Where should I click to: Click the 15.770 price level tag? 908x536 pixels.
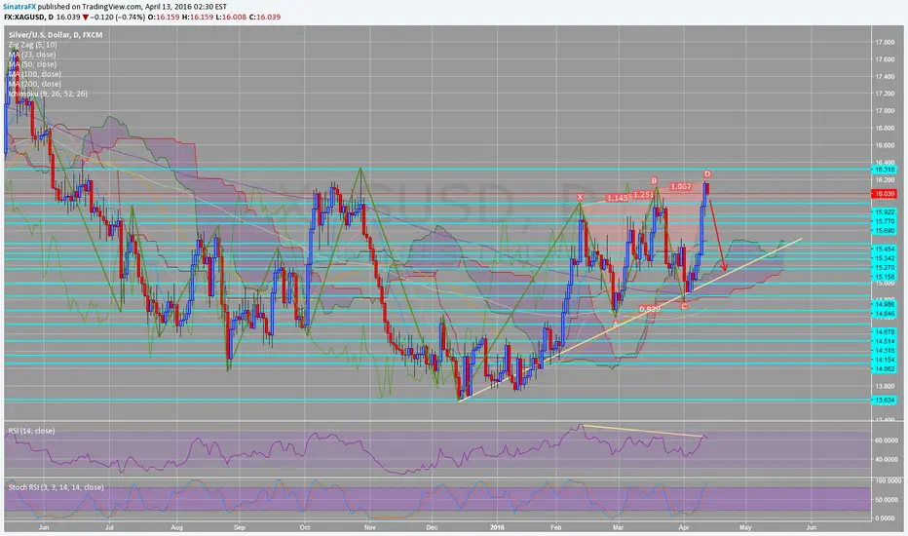click(884, 221)
